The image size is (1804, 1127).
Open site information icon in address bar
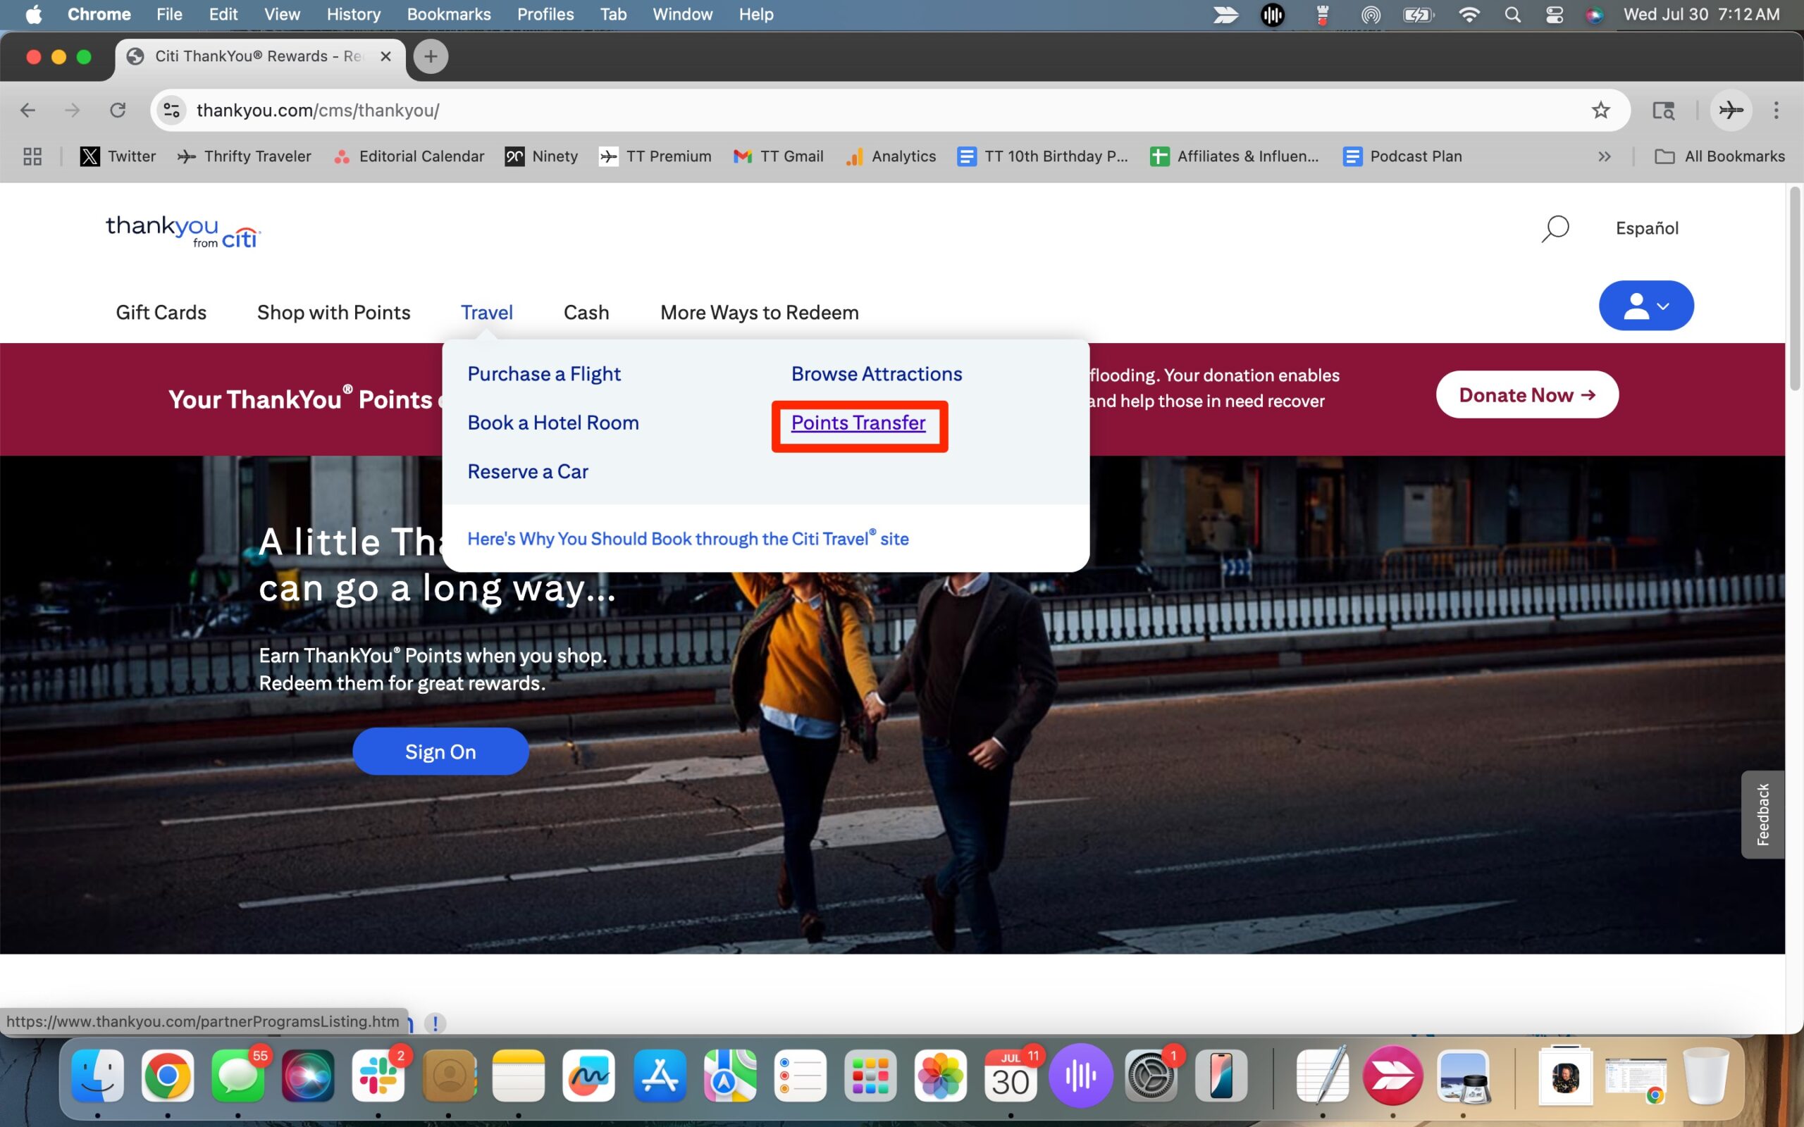coord(171,111)
